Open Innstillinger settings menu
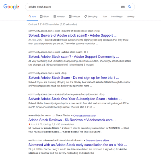161x157 pixels. pos(117,17)
